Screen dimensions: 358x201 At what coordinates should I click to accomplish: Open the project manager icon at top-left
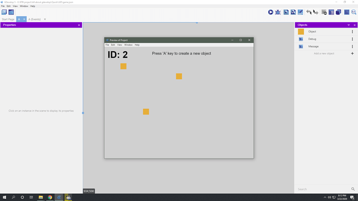coord(4,12)
